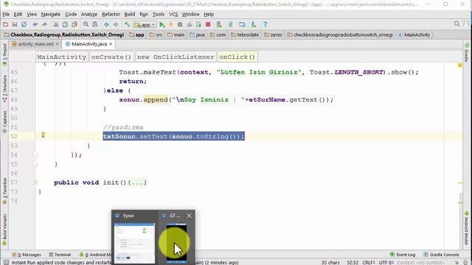Click the new OnClickListener structure crumb
472x265 pixels.
176,57
